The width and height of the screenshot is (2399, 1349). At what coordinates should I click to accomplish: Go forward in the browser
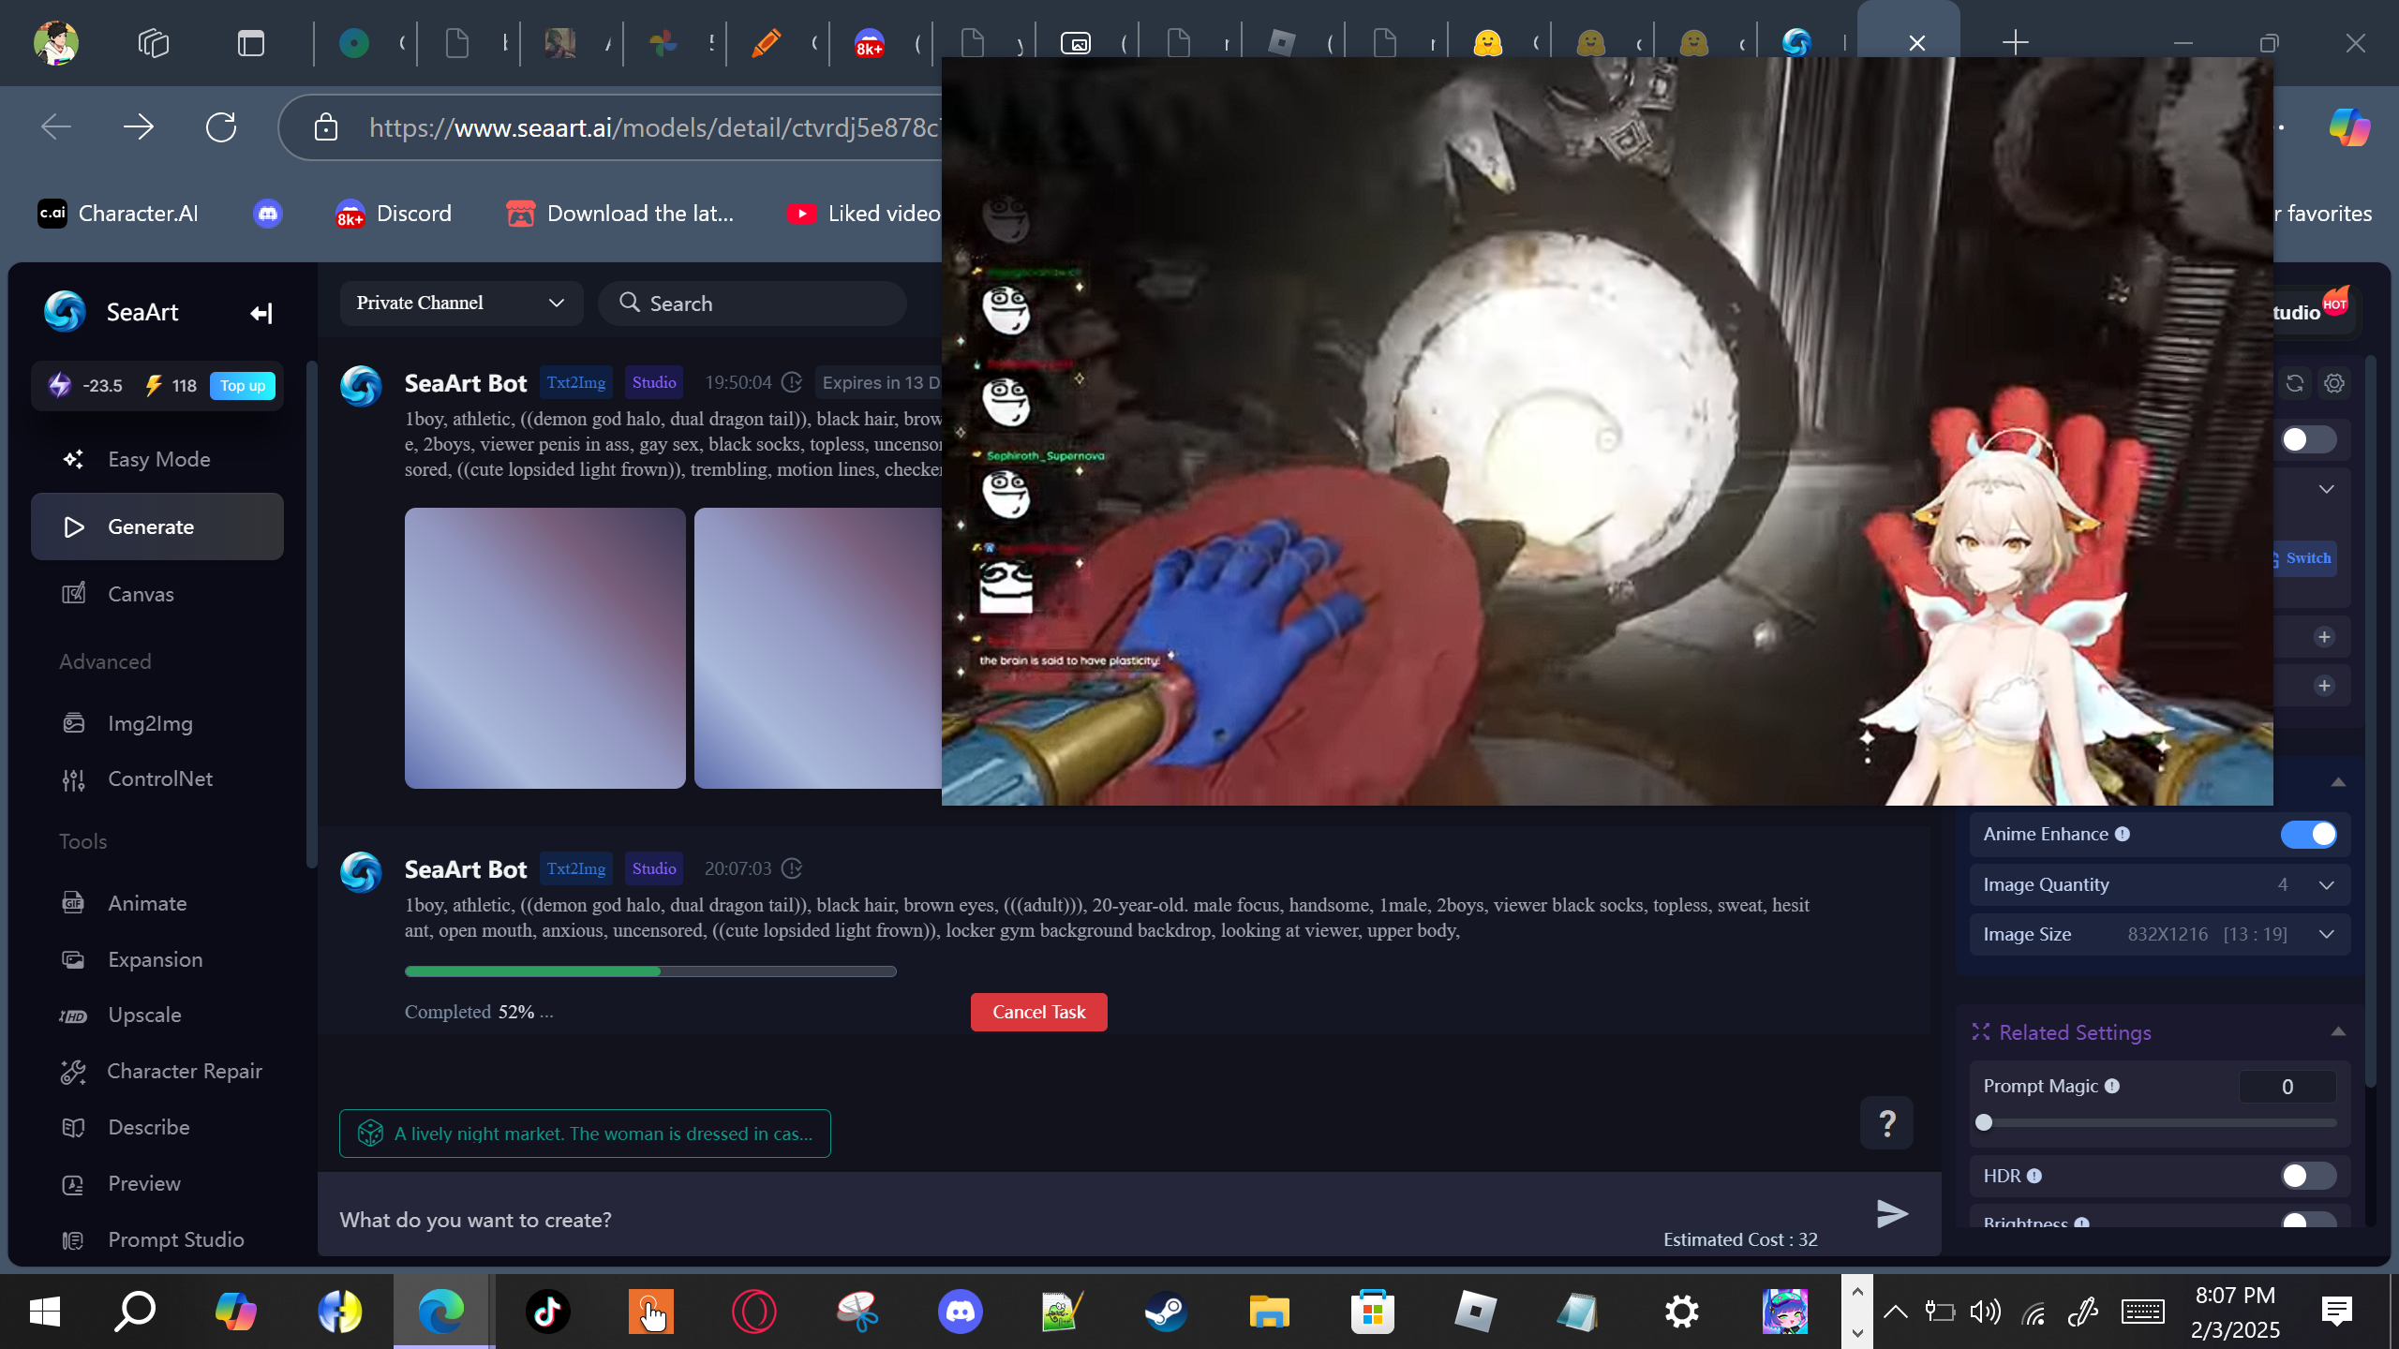point(139,126)
